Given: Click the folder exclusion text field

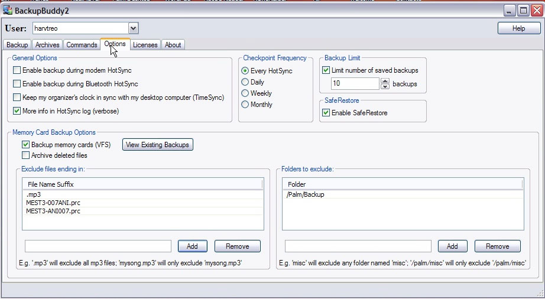Looking at the screenshot, I should pos(358,246).
